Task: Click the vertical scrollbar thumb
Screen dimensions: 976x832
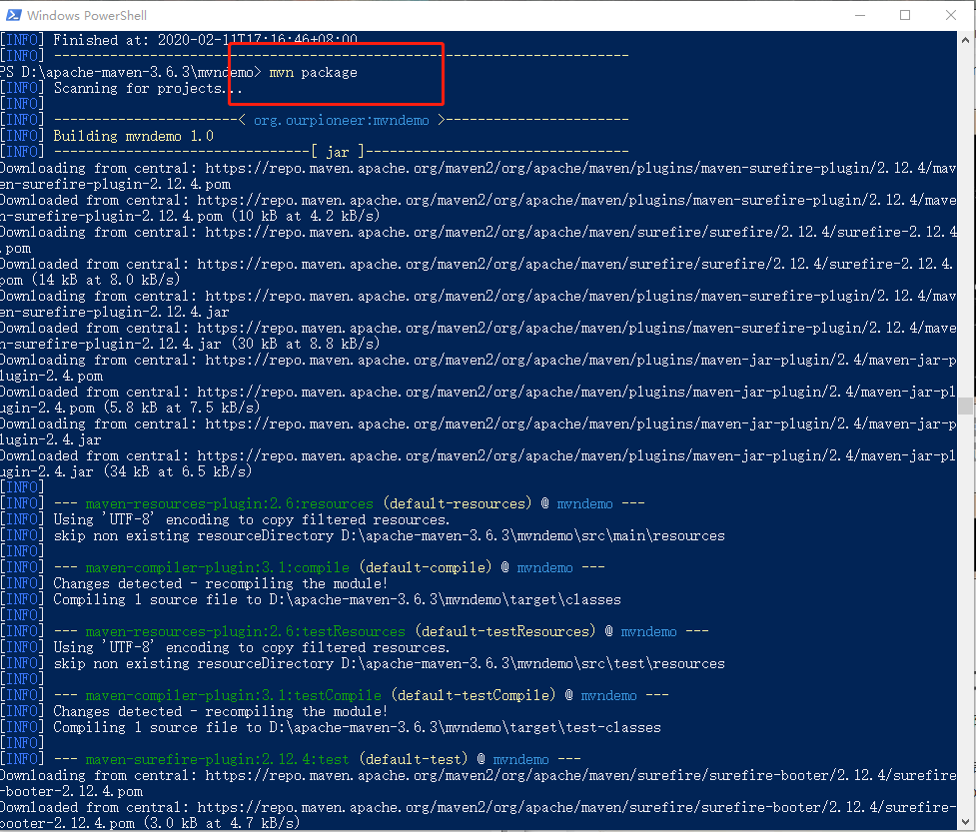Action: coord(965,406)
